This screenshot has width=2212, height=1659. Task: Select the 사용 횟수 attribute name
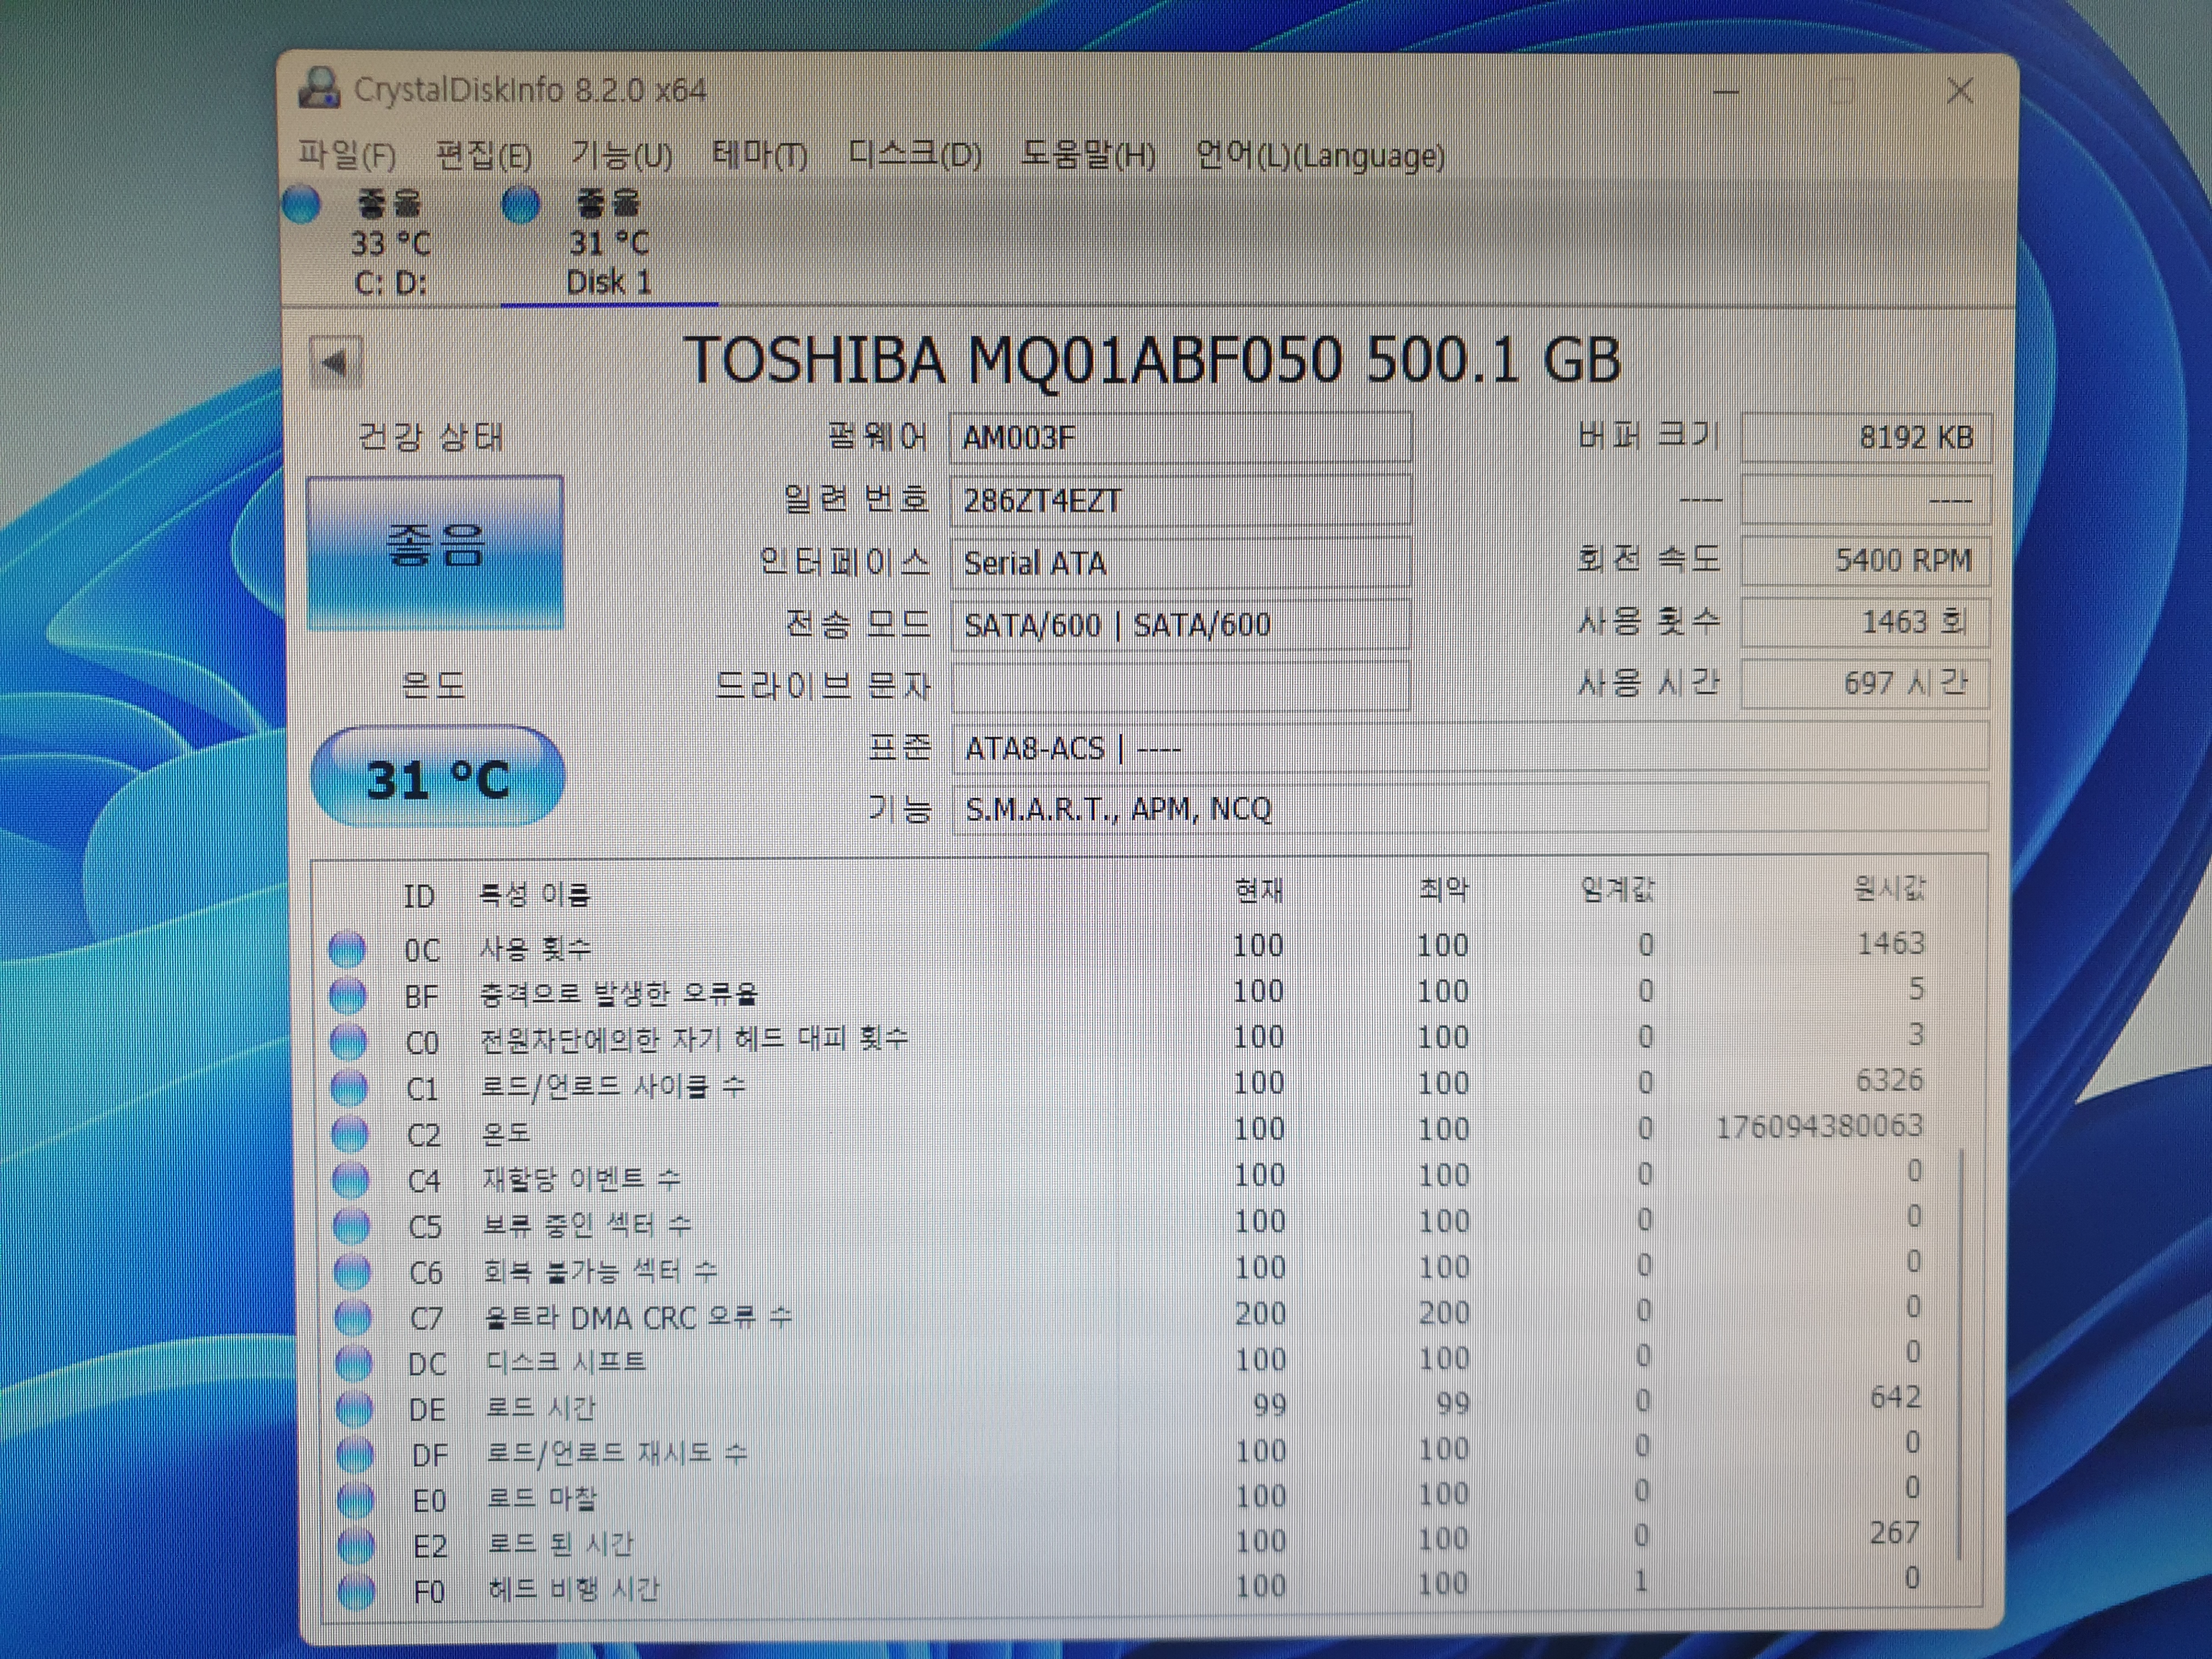536,947
